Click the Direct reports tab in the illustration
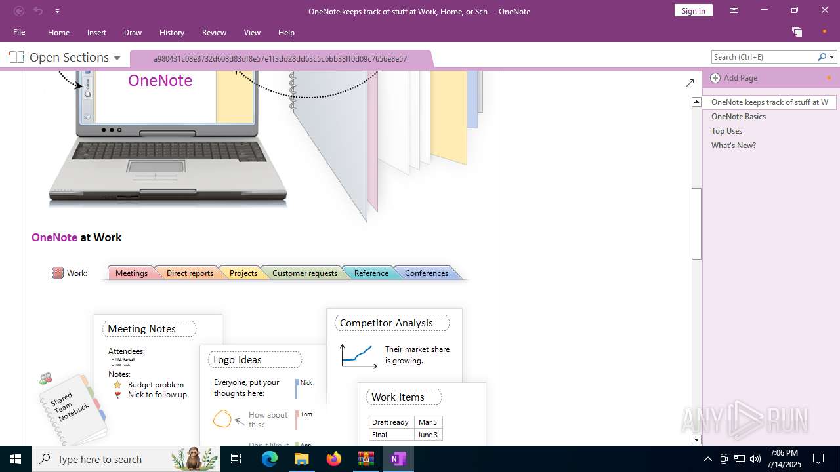840x472 pixels. [190, 273]
